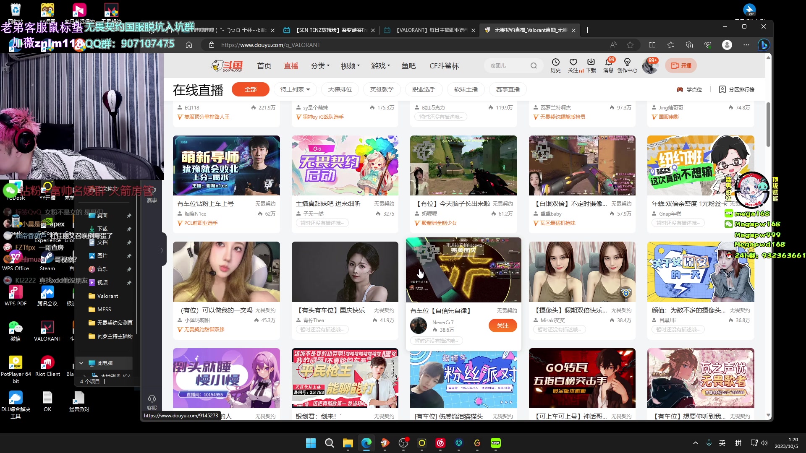Open 萌新导师 stream thumbnail
The image size is (806, 453).
coord(226,165)
